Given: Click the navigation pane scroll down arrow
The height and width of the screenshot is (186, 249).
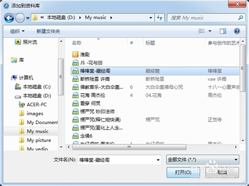Looking at the screenshot, I should (61, 147).
